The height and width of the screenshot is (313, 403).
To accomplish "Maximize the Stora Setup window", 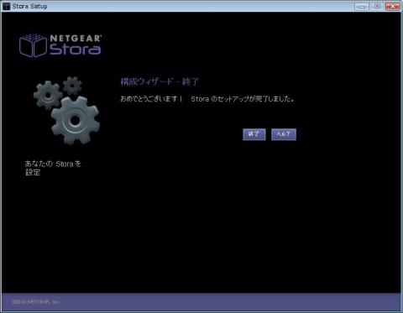I will pyautogui.click(x=377, y=7).
